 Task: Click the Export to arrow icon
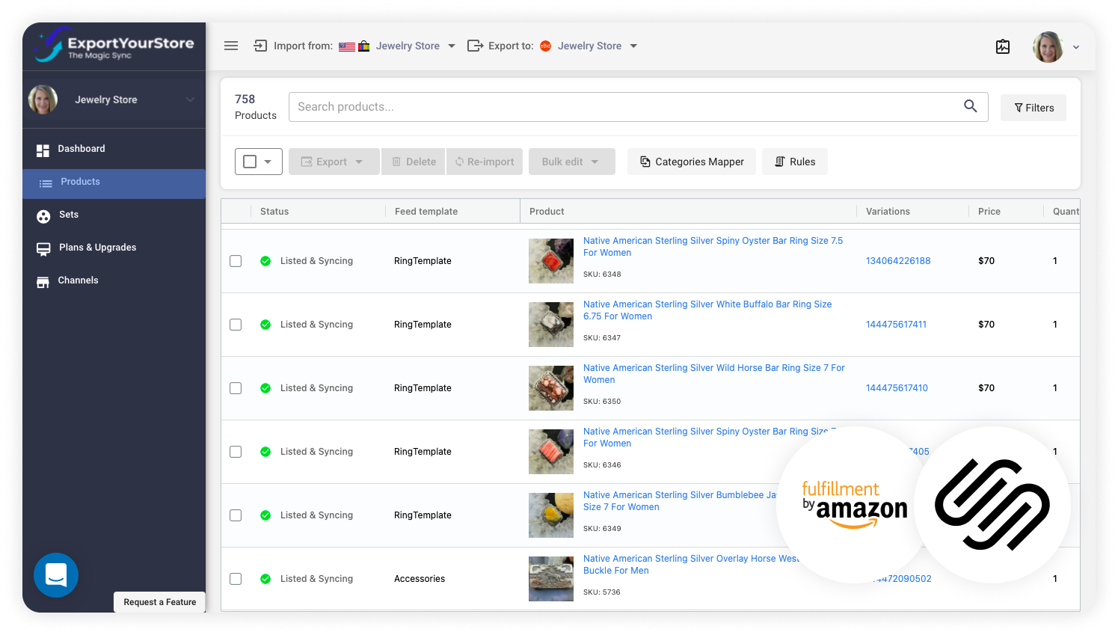coord(475,46)
